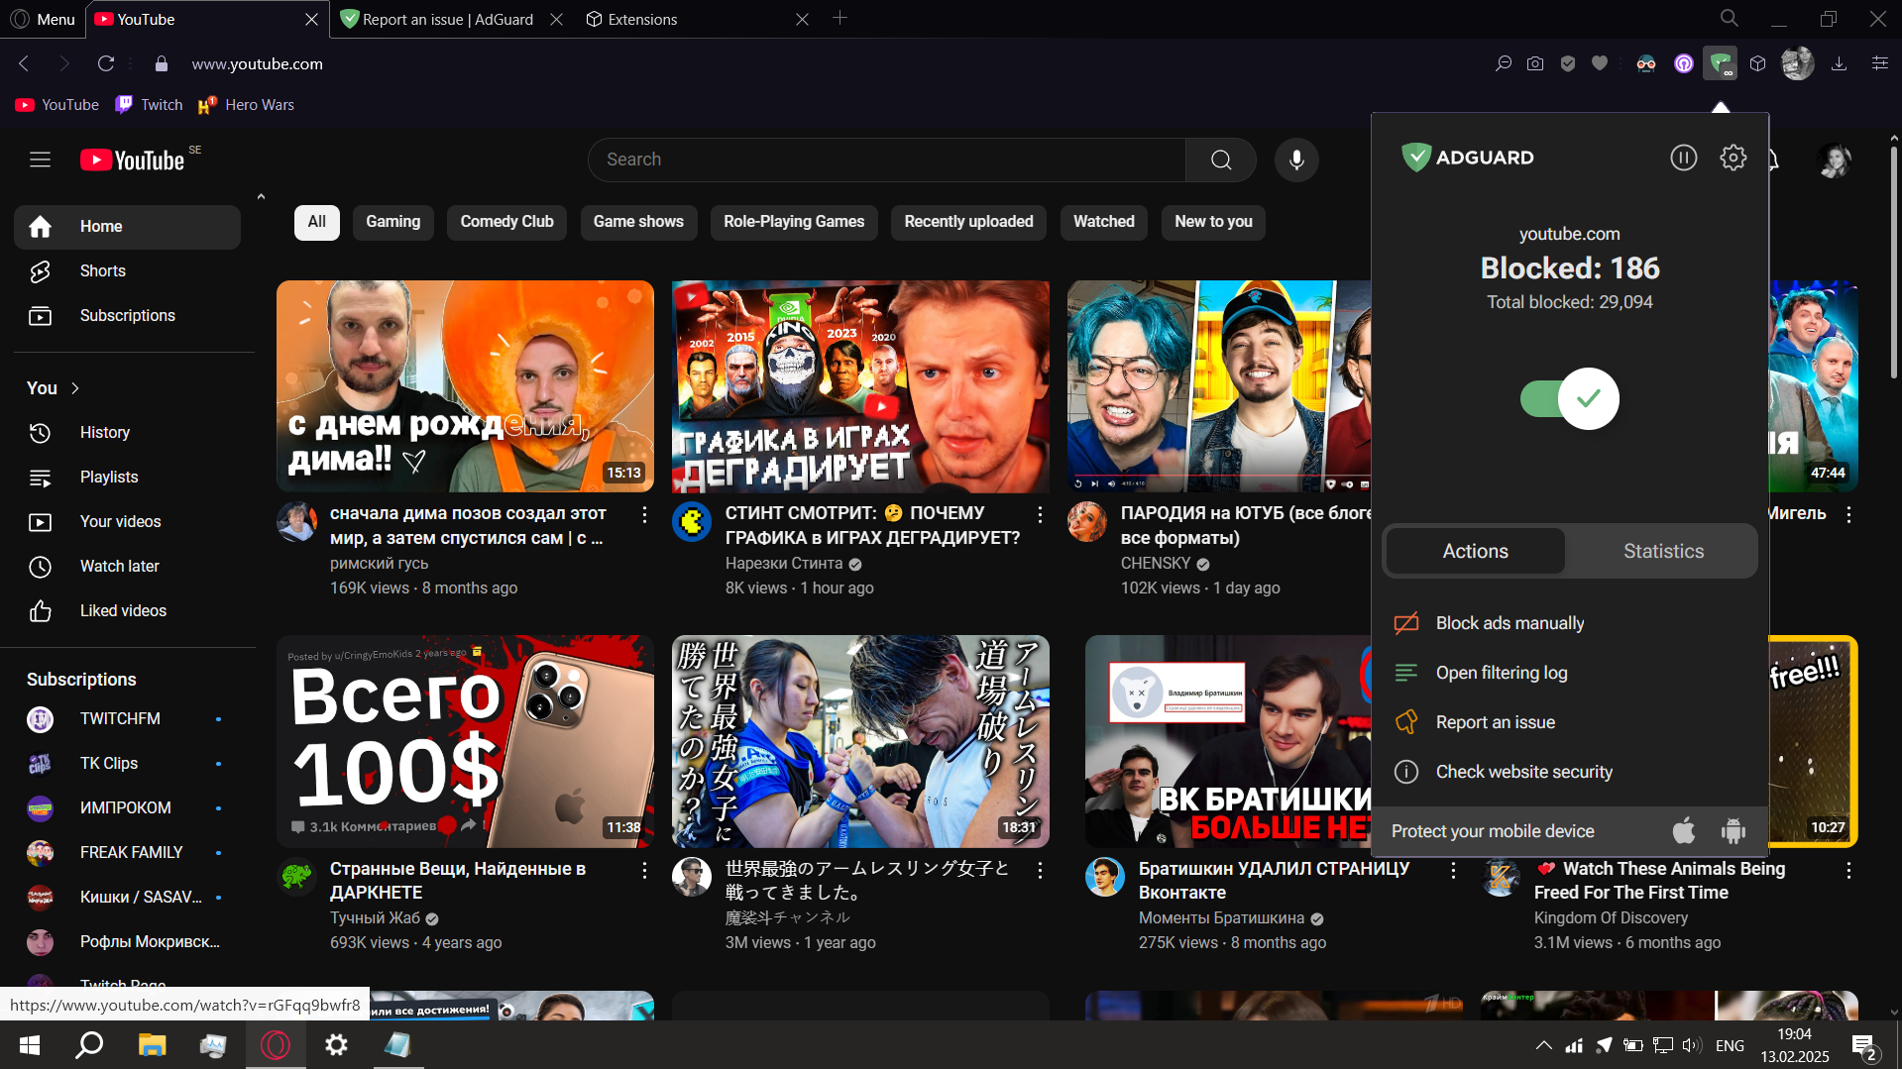This screenshot has width=1902, height=1069.
Task: Open Shorts from the sidebar
Action: coord(127,271)
